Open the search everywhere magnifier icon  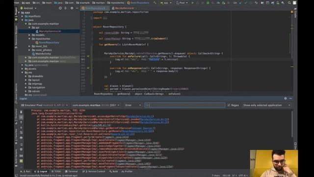point(289,3)
